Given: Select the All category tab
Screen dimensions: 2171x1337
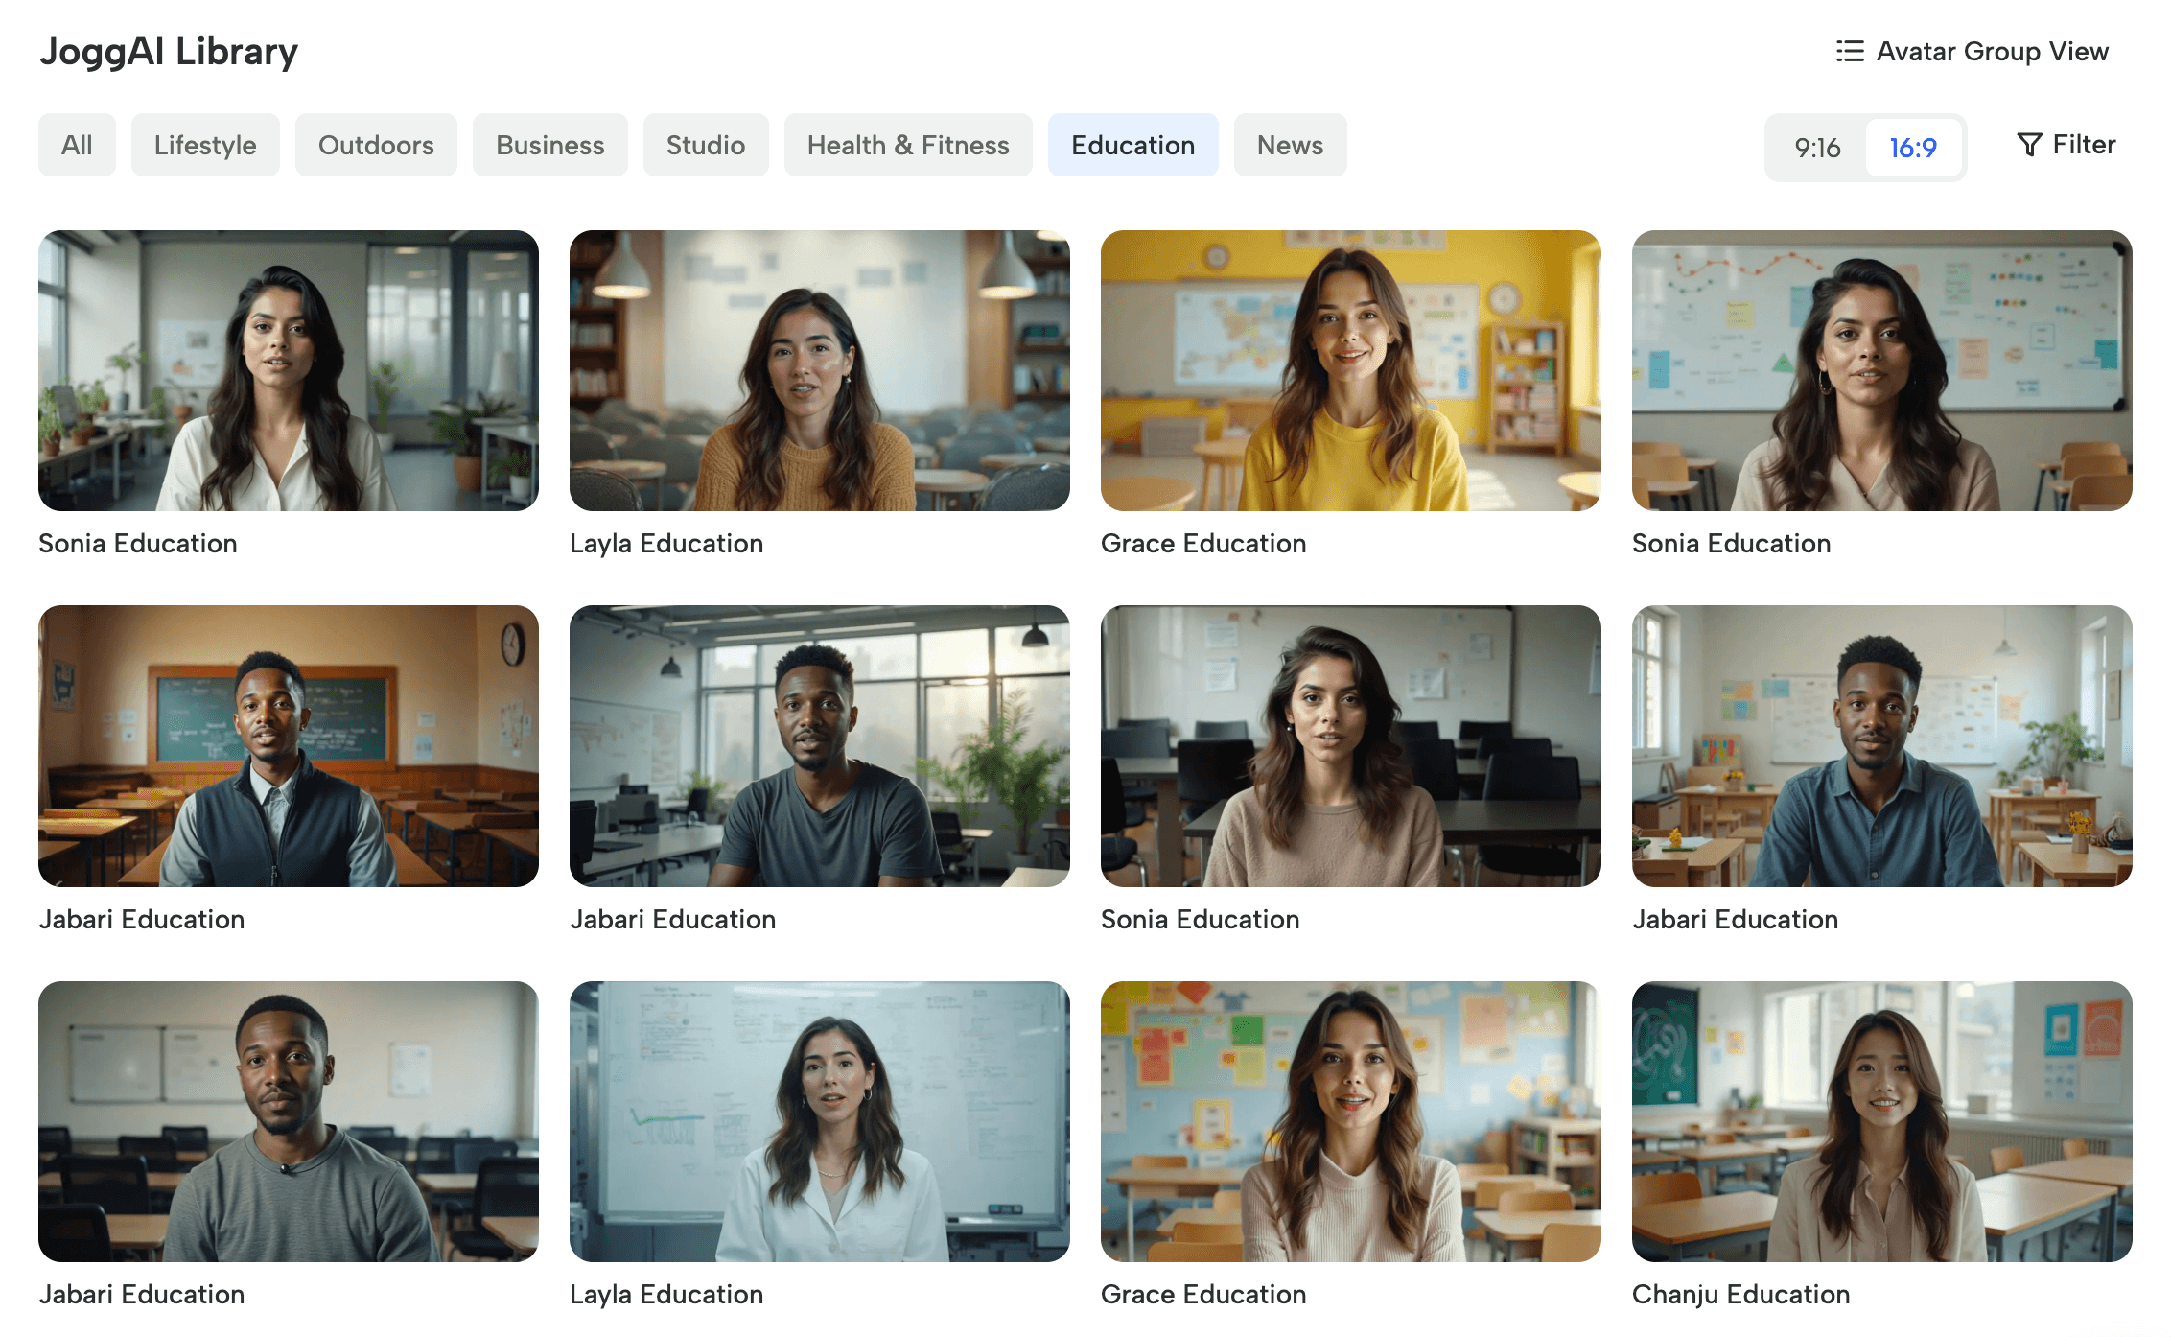Looking at the screenshot, I should tap(77, 145).
